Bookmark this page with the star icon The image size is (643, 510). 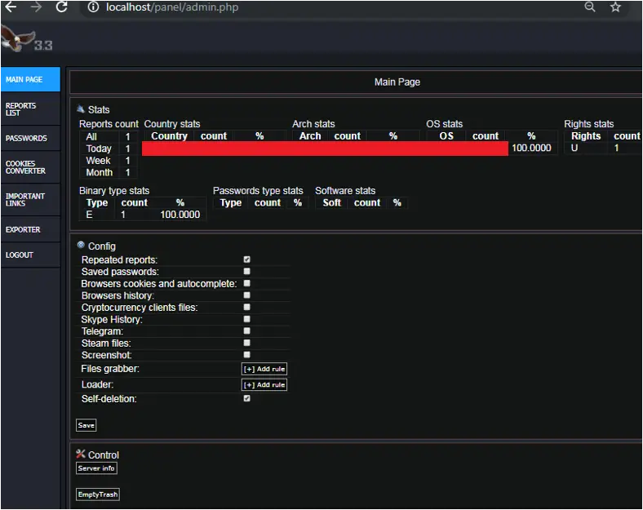point(615,7)
